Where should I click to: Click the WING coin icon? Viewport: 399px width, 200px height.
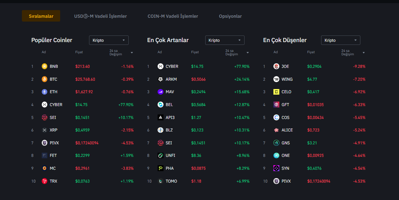276,79
